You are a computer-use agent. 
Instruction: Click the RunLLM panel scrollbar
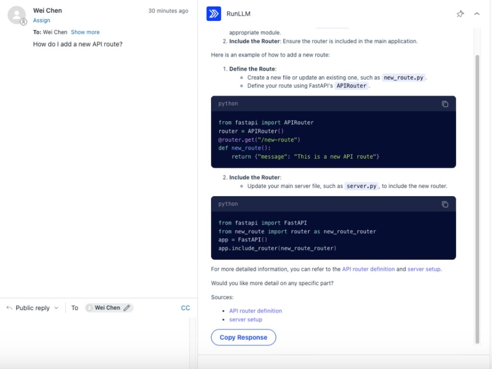click(x=477, y=192)
